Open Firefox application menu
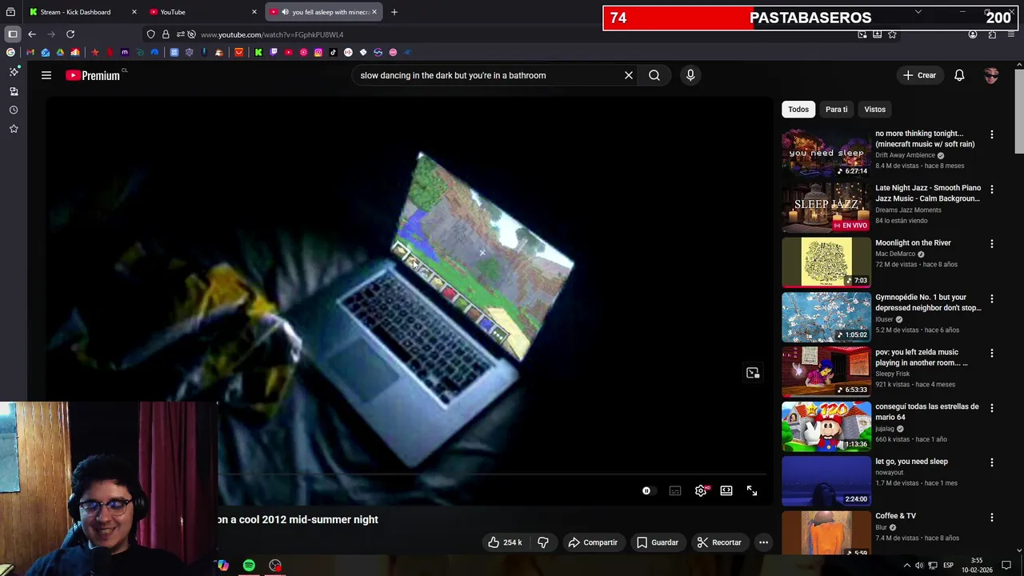 pos(1011,34)
